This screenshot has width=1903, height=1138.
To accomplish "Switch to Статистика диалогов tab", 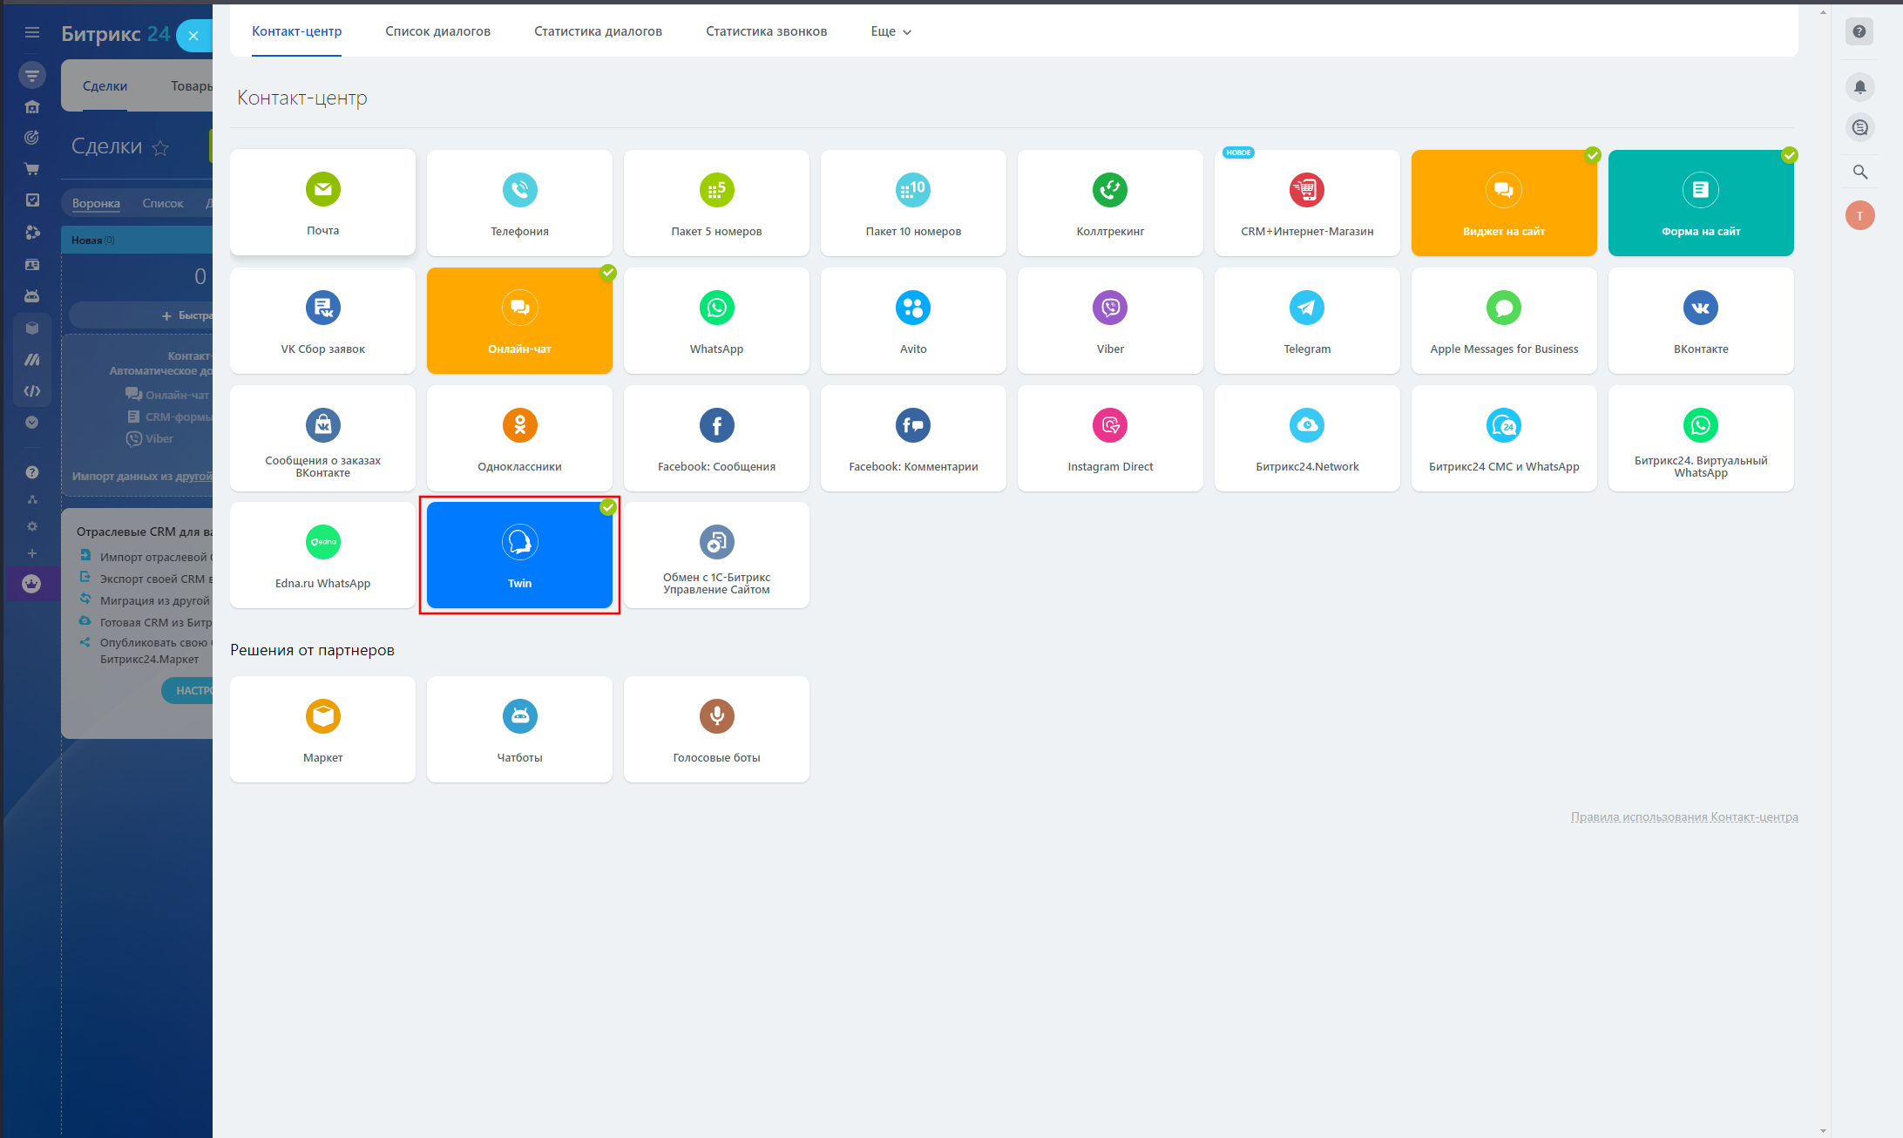I will tap(598, 31).
